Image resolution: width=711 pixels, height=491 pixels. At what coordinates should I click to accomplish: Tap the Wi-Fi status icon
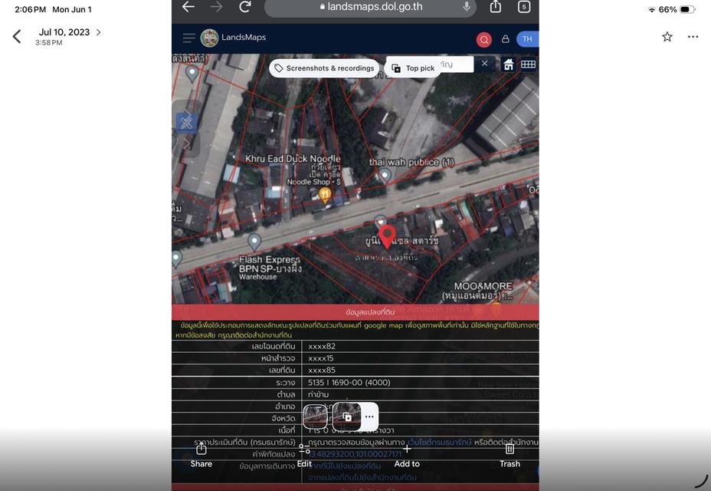651,9
